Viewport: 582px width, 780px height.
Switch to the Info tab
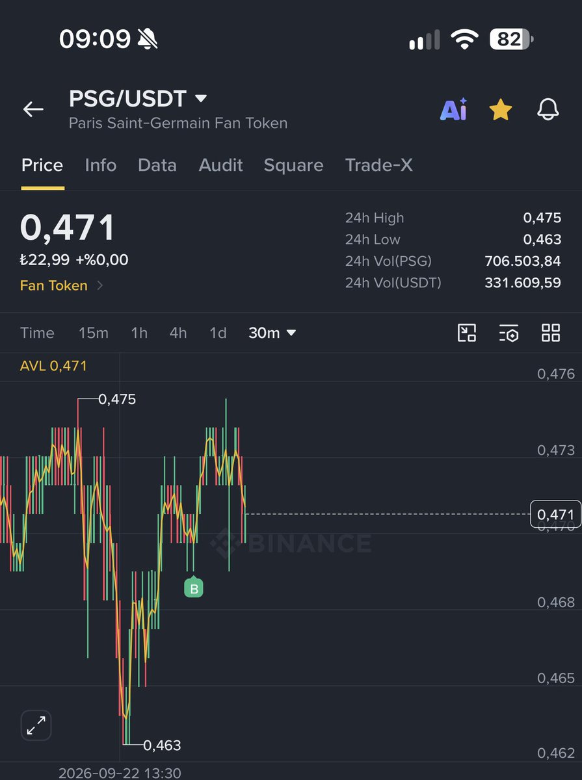pos(101,165)
